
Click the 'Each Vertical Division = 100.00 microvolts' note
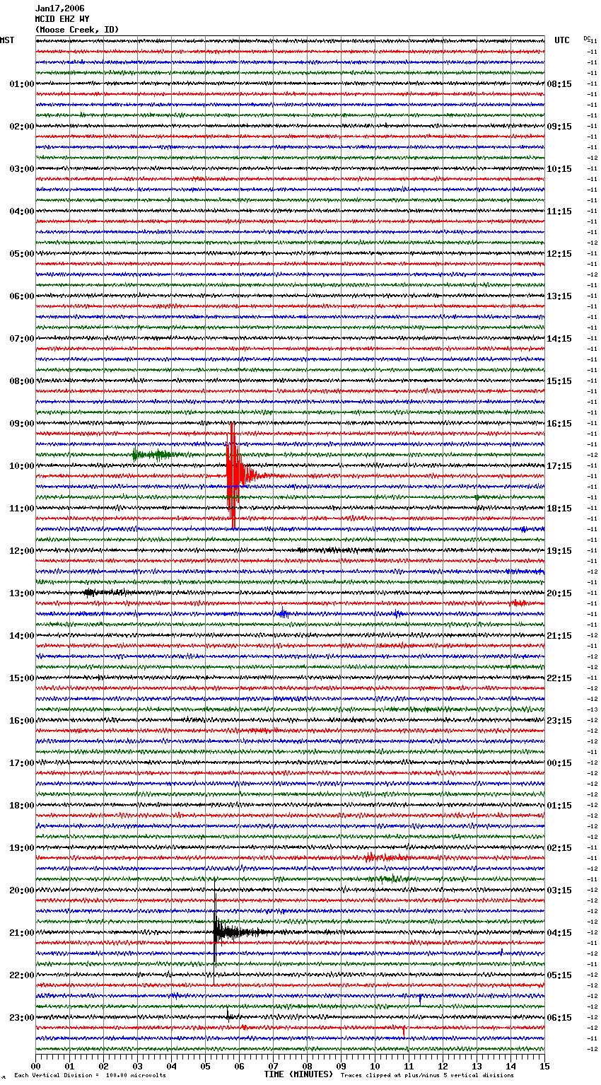point(90,1076)
